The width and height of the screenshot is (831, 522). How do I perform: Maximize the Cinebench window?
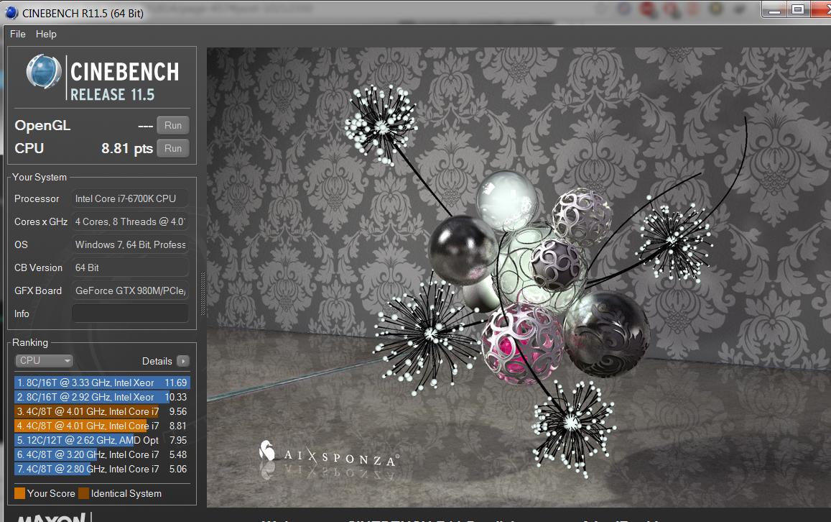[797, 9]
